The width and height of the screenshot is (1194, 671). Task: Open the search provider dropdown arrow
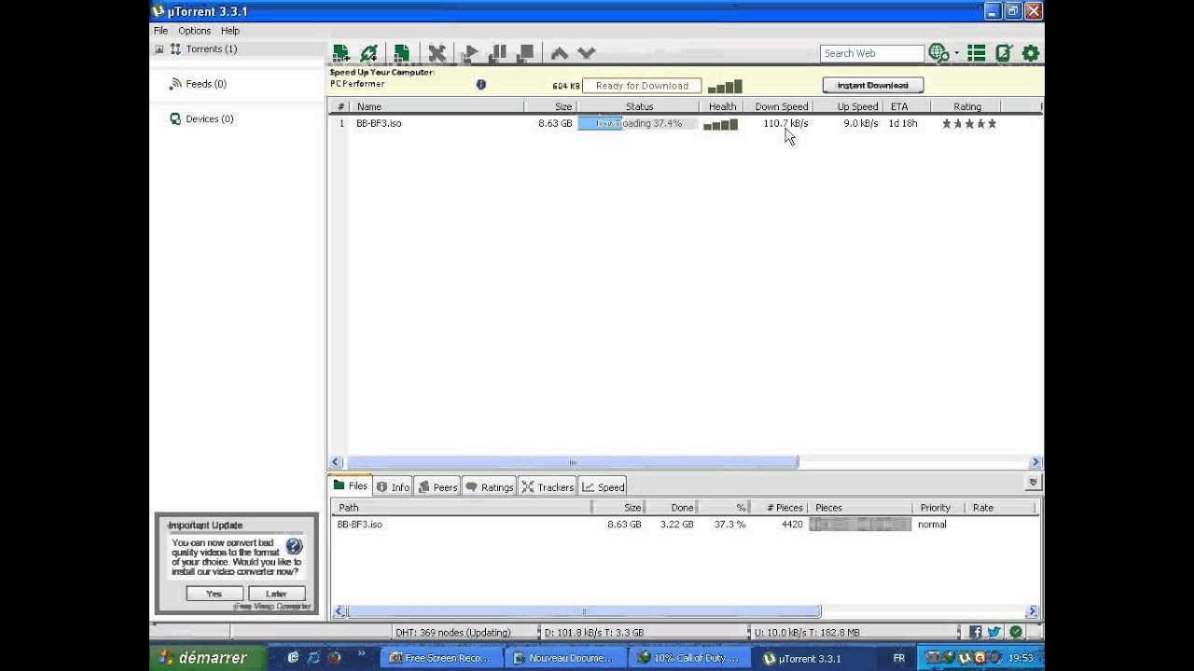pos(956,53)
